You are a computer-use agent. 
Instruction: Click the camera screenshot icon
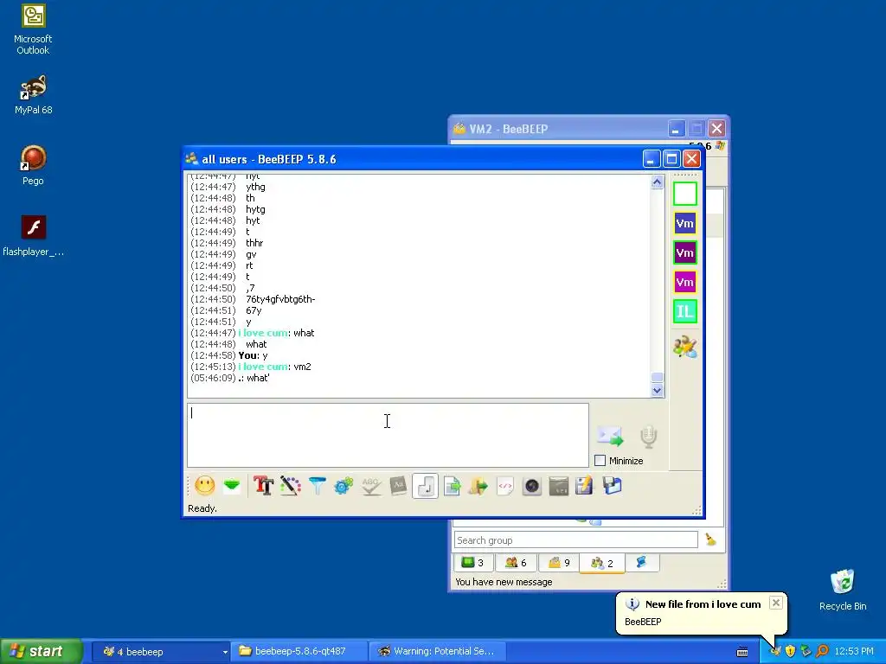(x=532, y=486)
